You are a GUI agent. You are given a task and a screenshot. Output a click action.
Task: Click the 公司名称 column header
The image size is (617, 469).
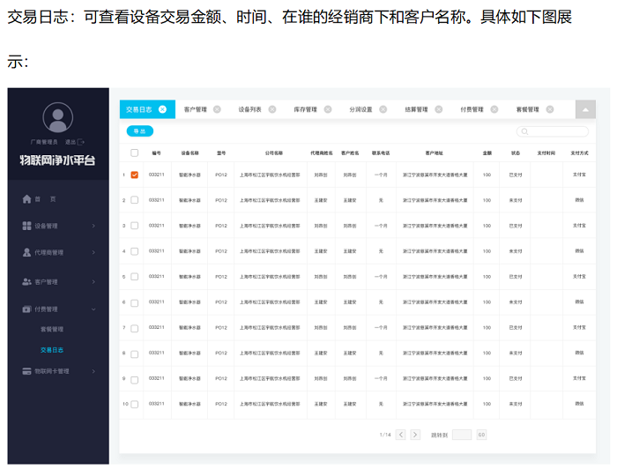click(274, 153)
